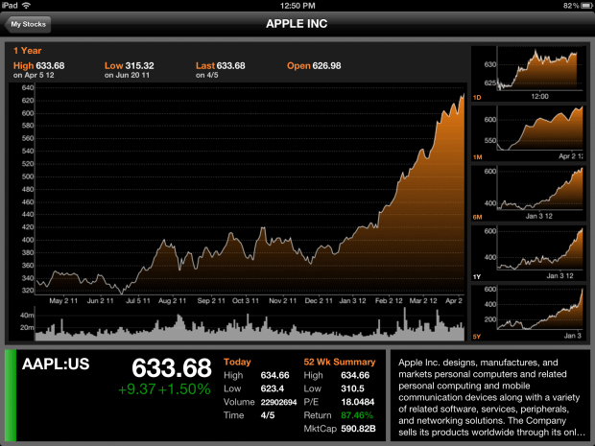Viewport: 595px width, 446px height.
Task: Tap the Aug 2 11 axis label
Action: click(173, 301)
